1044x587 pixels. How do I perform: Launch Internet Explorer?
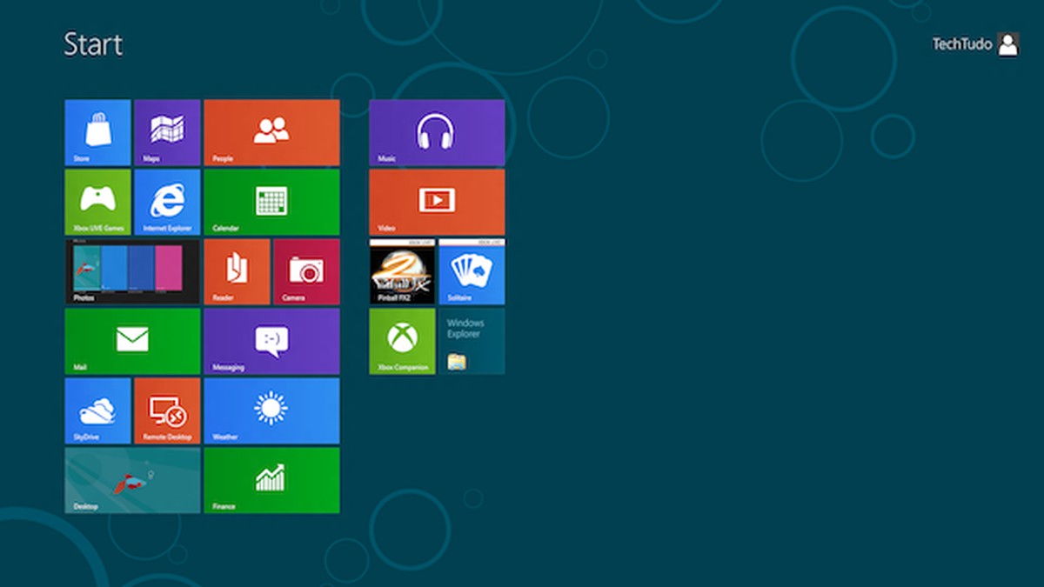point(166,202)
